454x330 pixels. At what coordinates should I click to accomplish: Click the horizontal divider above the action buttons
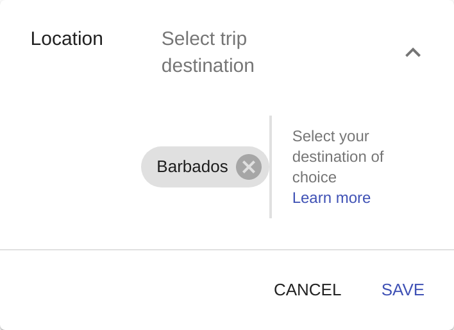(x=227, y=249)
